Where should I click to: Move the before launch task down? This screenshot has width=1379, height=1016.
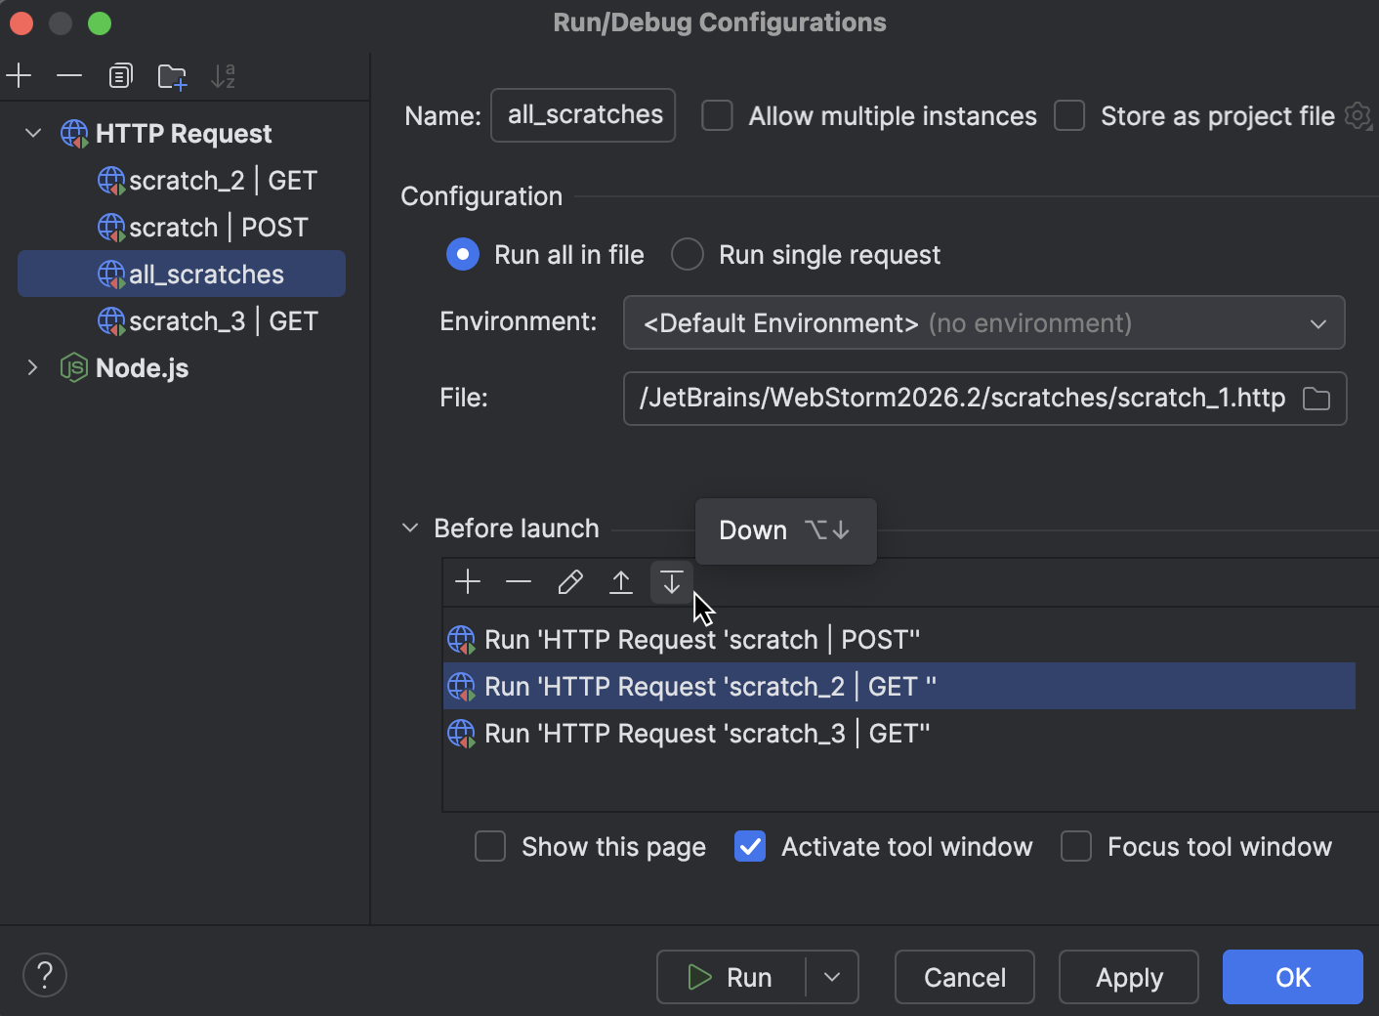tap(672, 582)
